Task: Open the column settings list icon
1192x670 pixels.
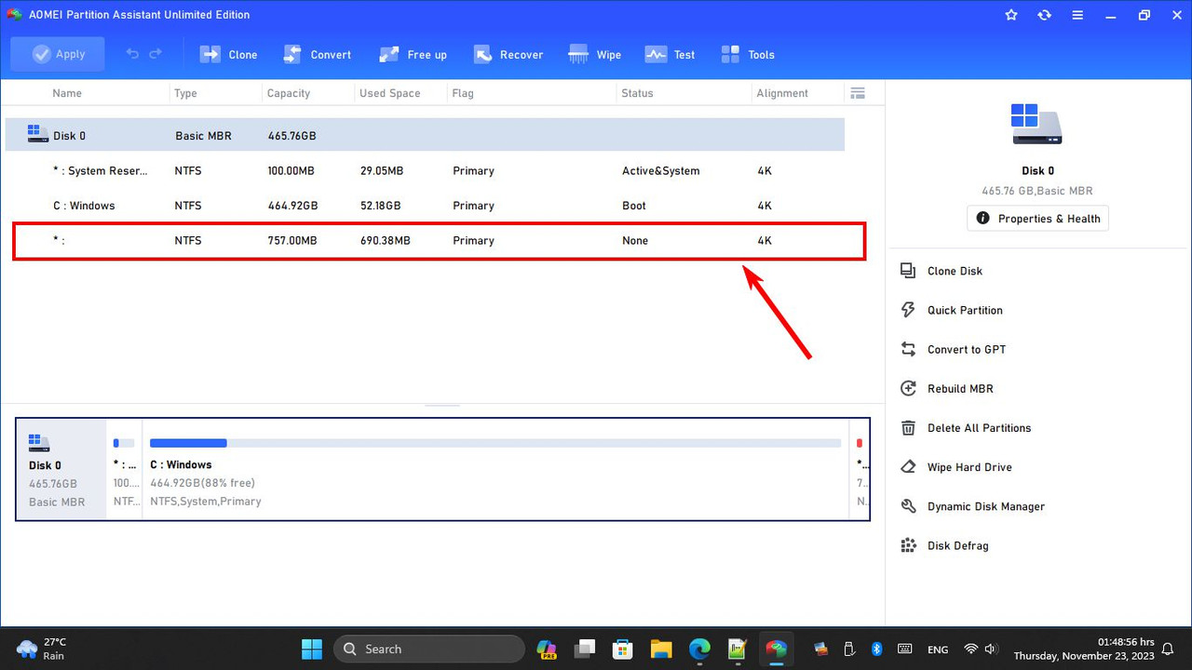Action: tap(858, 93)
